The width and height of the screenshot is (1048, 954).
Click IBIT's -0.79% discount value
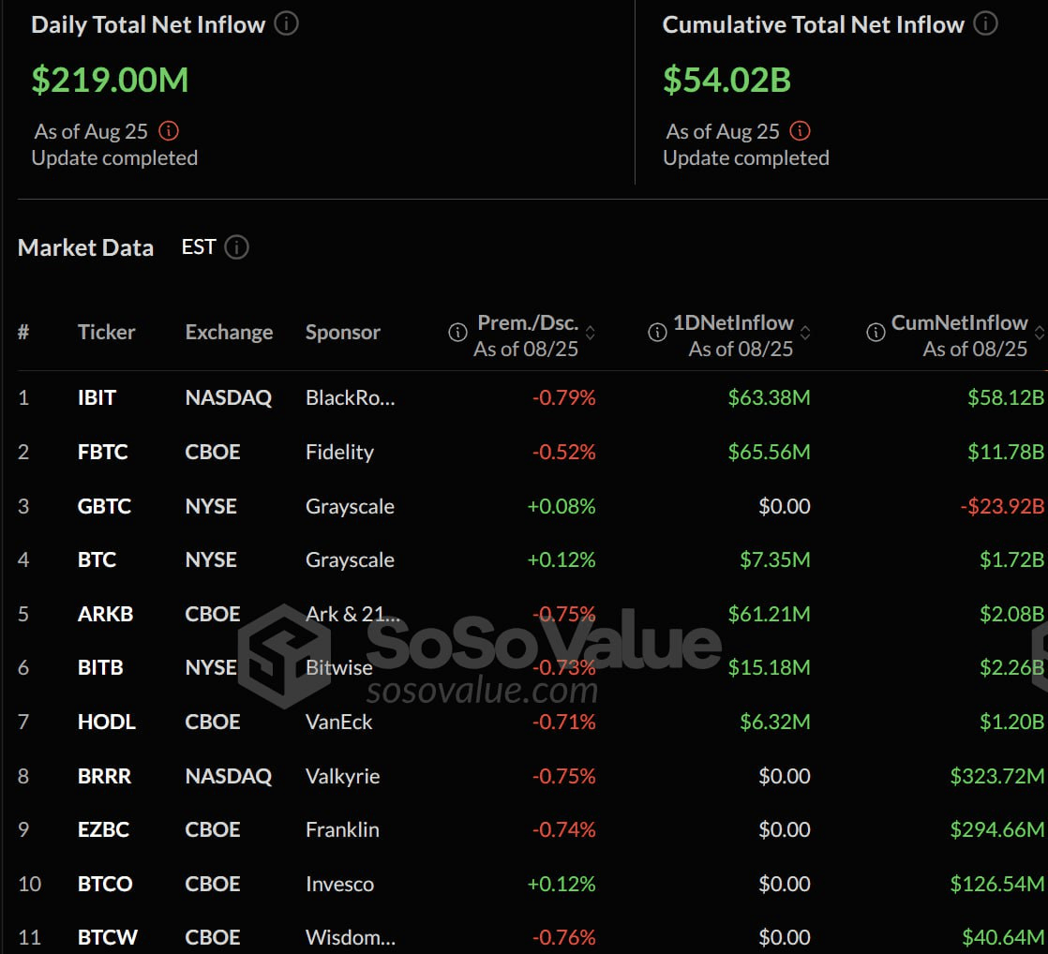pyautogui.click(x=564, y=398)
